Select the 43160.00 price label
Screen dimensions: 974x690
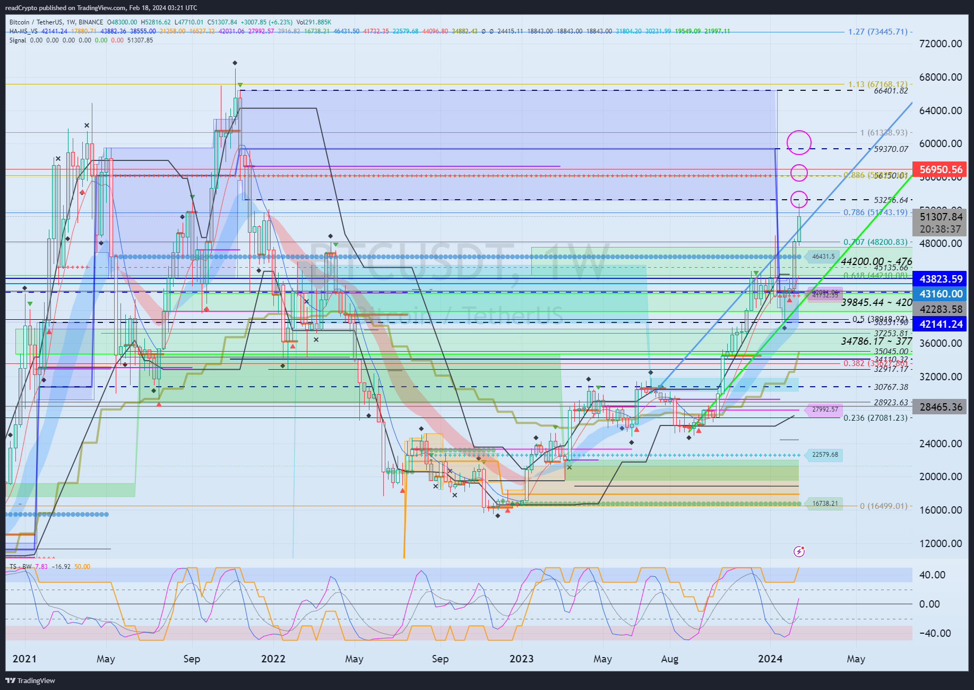coord(941,294)
